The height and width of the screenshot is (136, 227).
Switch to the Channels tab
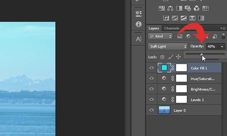pyautogui.click(x=172, y=28)
